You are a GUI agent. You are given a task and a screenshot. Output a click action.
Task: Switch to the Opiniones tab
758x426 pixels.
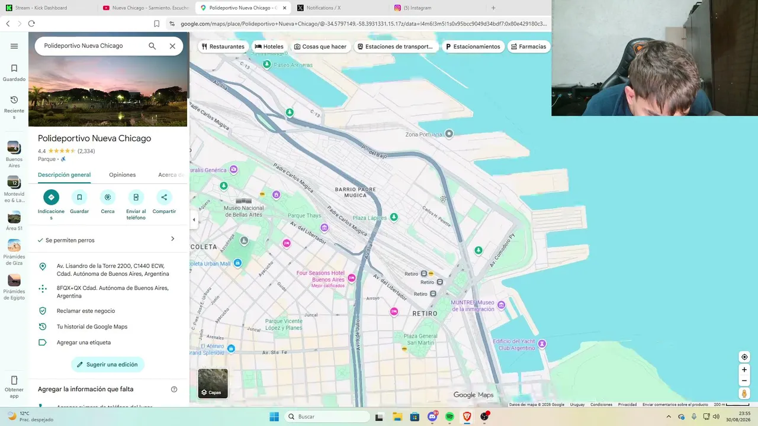[123, 175]
